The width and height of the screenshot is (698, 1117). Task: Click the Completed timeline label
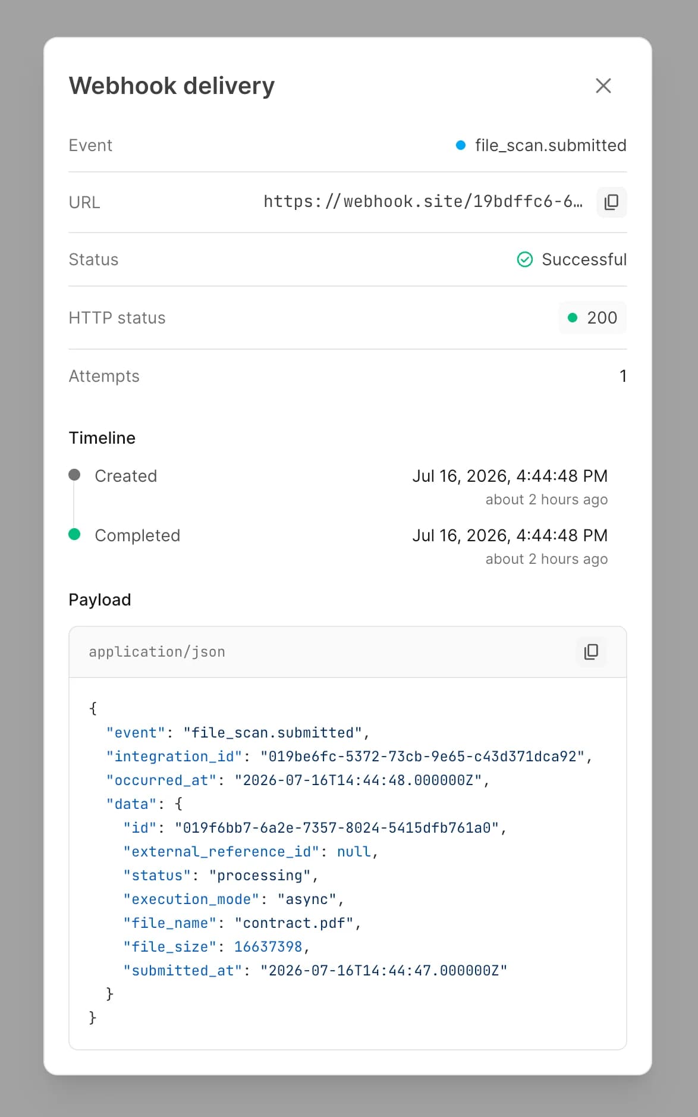coord(137,535)
